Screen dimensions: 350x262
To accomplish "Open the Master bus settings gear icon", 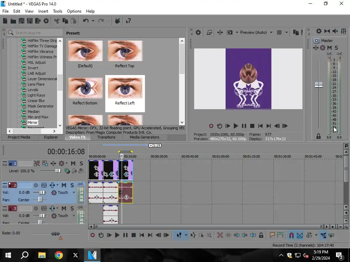I will click(x=319, y=31).
